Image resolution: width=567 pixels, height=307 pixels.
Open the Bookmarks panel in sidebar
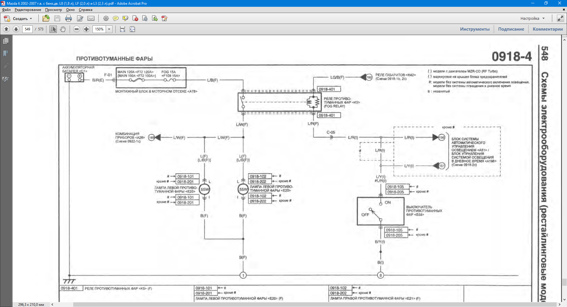6,53
